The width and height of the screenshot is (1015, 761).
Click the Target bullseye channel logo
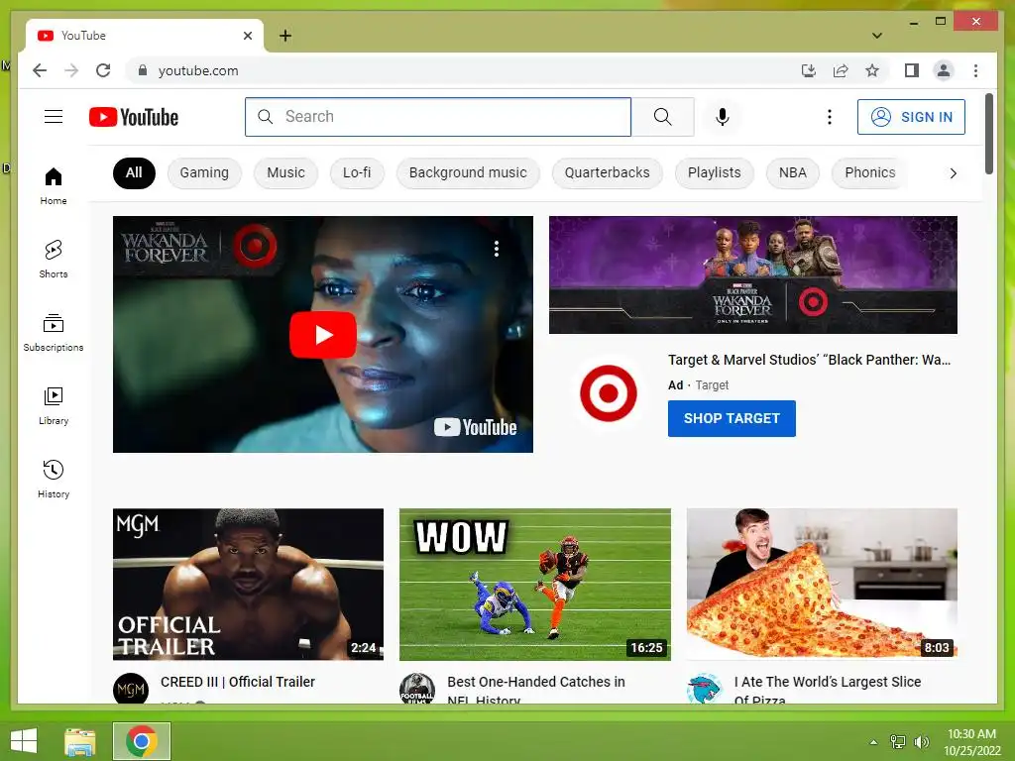[608, 392]
